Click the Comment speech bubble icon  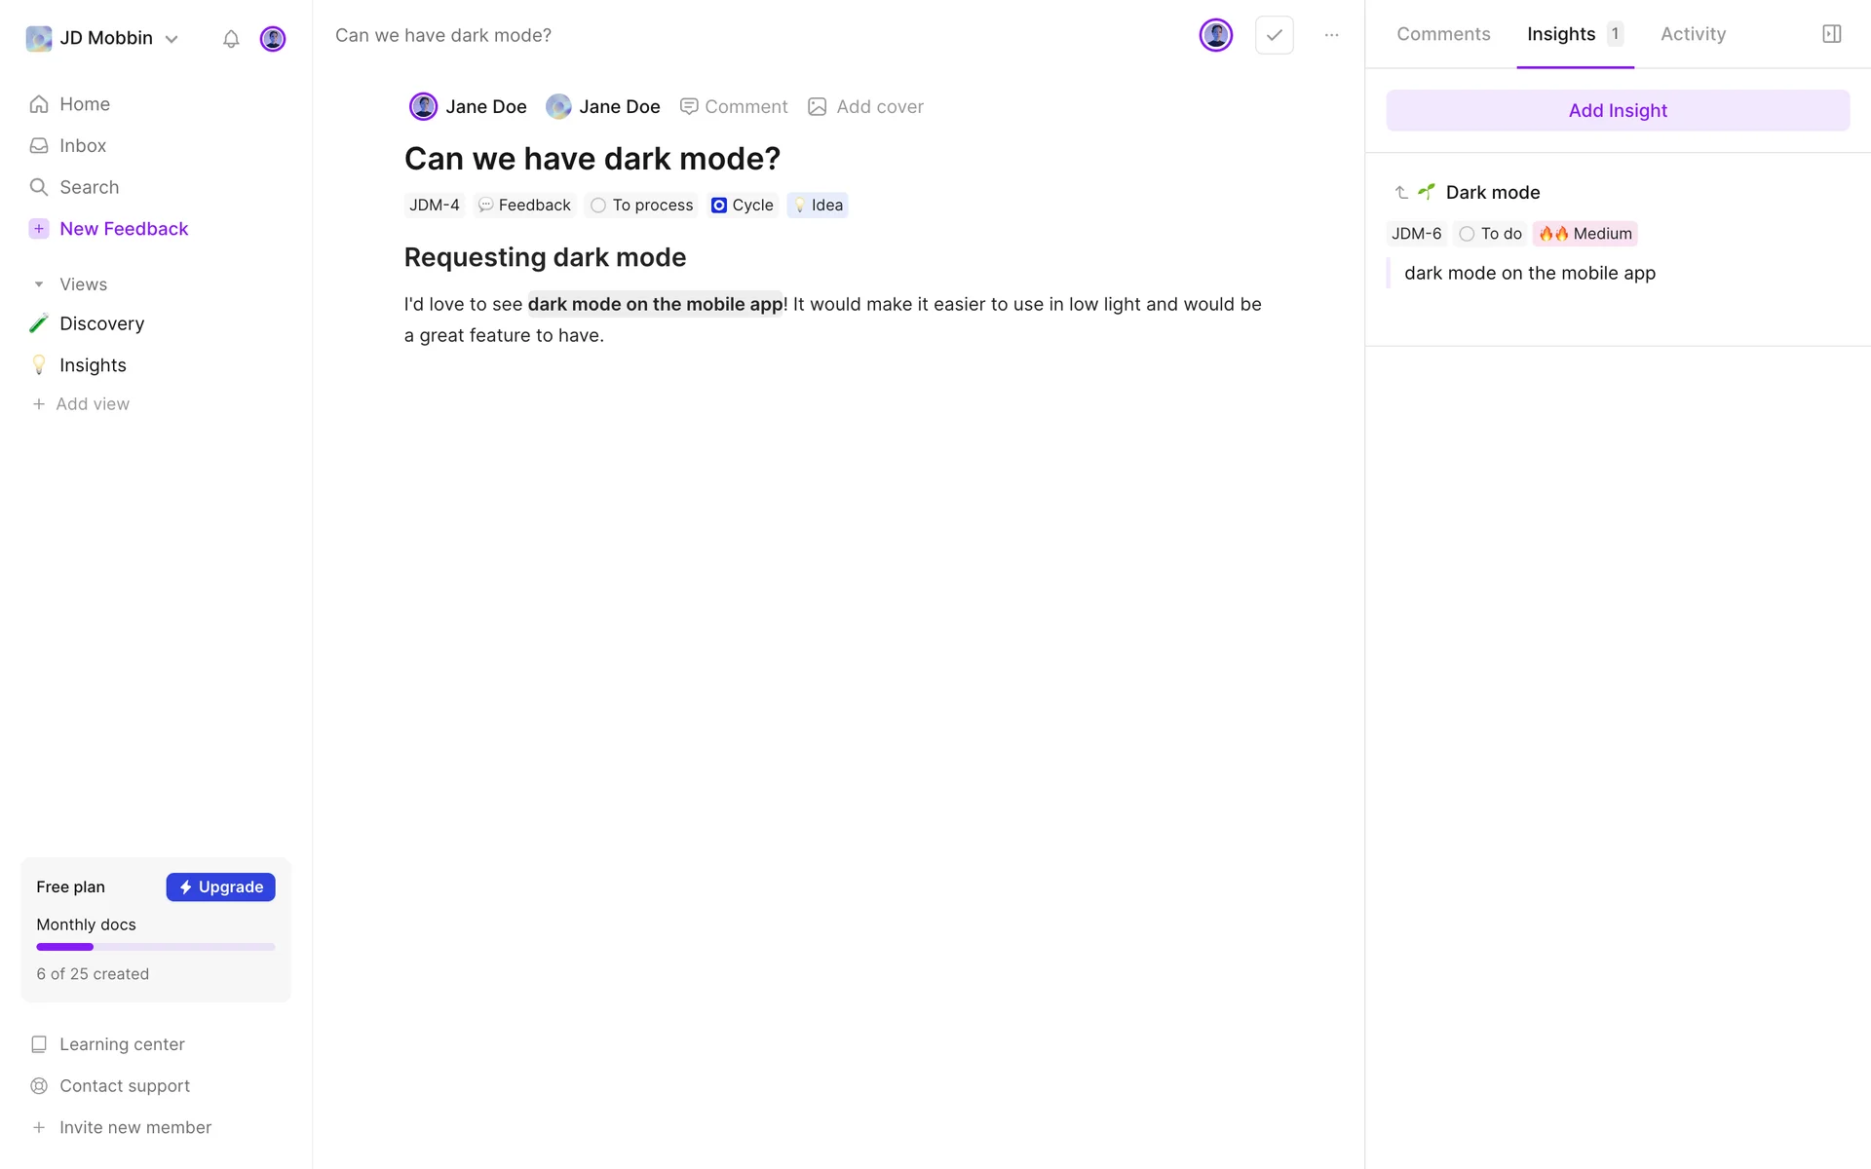(x=689, y=107)
